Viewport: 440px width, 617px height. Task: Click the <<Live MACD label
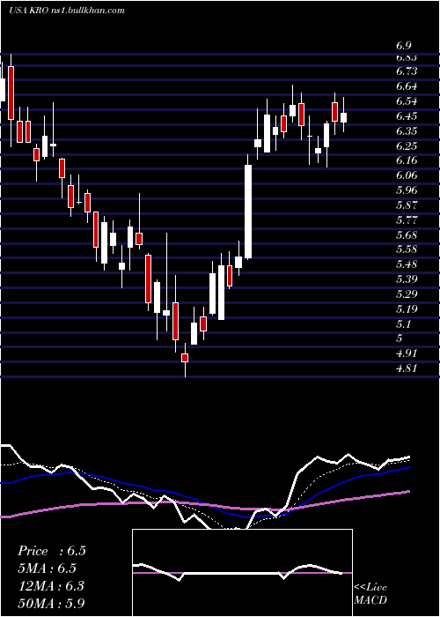(x=370, y=593)
